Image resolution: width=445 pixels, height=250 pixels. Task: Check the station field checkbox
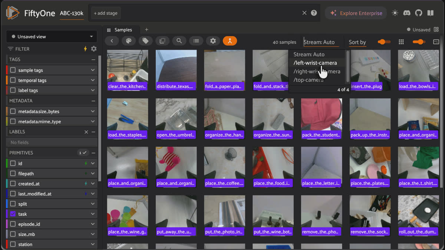(x=13, y=244)
